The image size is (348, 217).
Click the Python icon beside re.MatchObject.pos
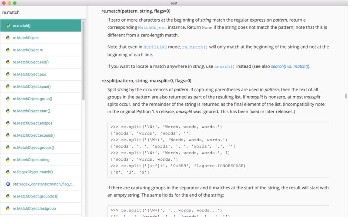[8, 74]
